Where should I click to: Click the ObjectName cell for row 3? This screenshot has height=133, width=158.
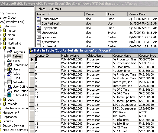point(99,67)
